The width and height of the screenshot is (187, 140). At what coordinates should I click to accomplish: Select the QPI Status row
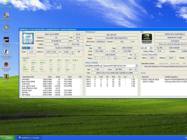tap(52, 95)
